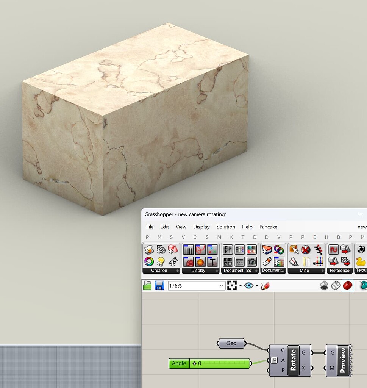
Task: Click the Document Info panel label
Action: [237, 271]
